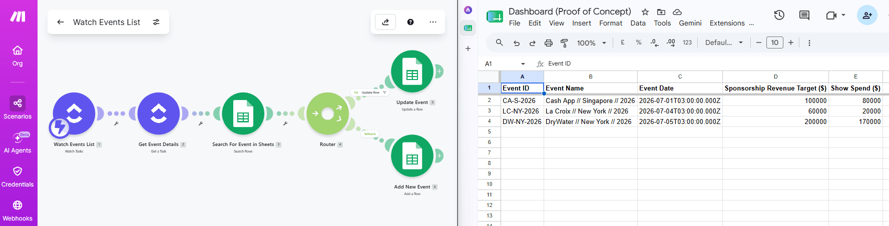This screenshot has width=889, height=226.
Task: Open the Default font dropdown
Action: pos(724,42)
